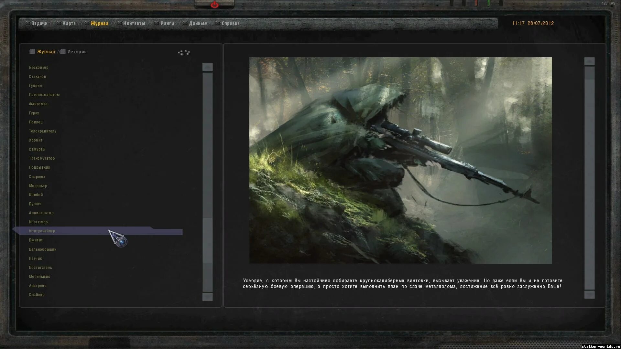The width and height of the screenshot is (621, 349).
Task: Click the История sub-tab book icon
Action: pyautogui.click(x=63, y=51)
